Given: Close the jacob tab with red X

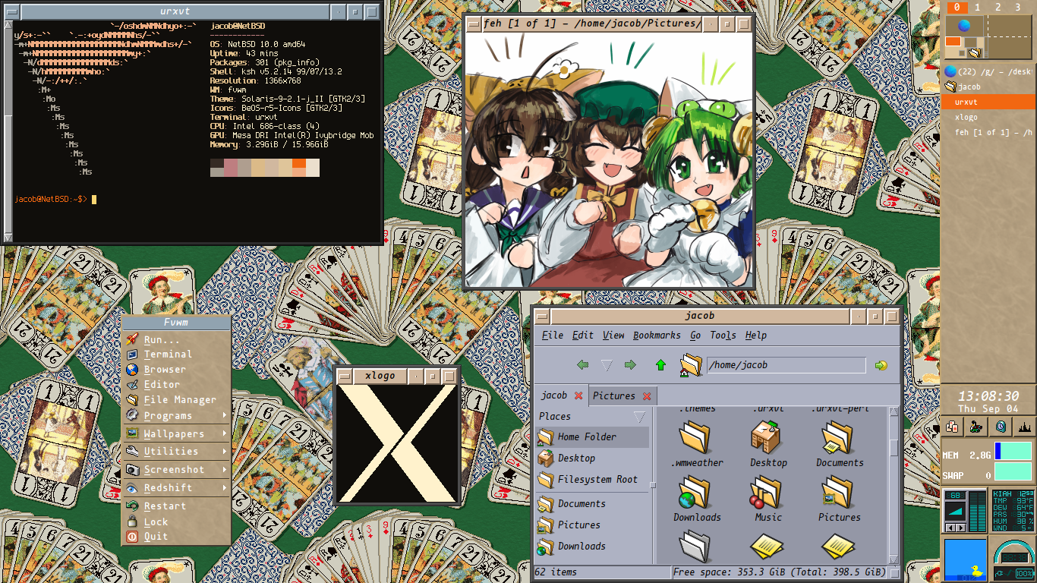Looking at the screenshot, I should tap(578, 395).
